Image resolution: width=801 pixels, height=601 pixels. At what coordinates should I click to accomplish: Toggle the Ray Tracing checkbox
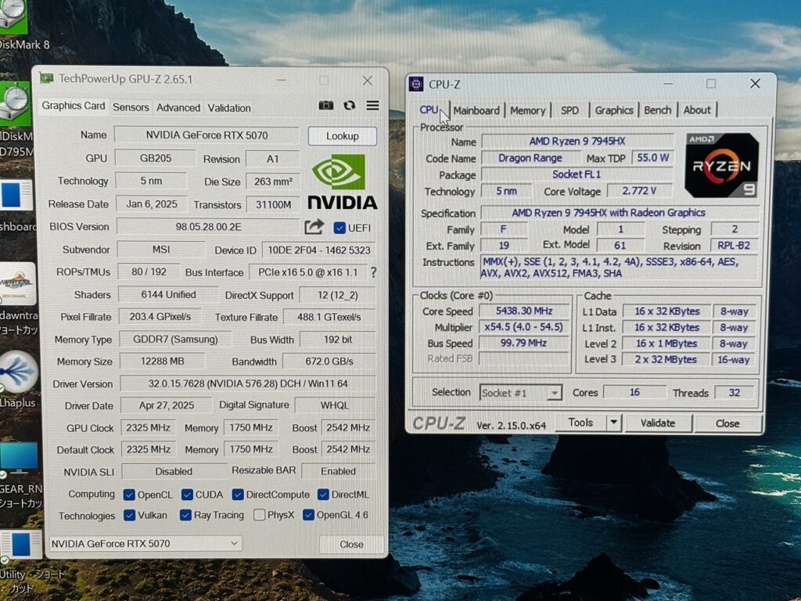pos(185,515)
